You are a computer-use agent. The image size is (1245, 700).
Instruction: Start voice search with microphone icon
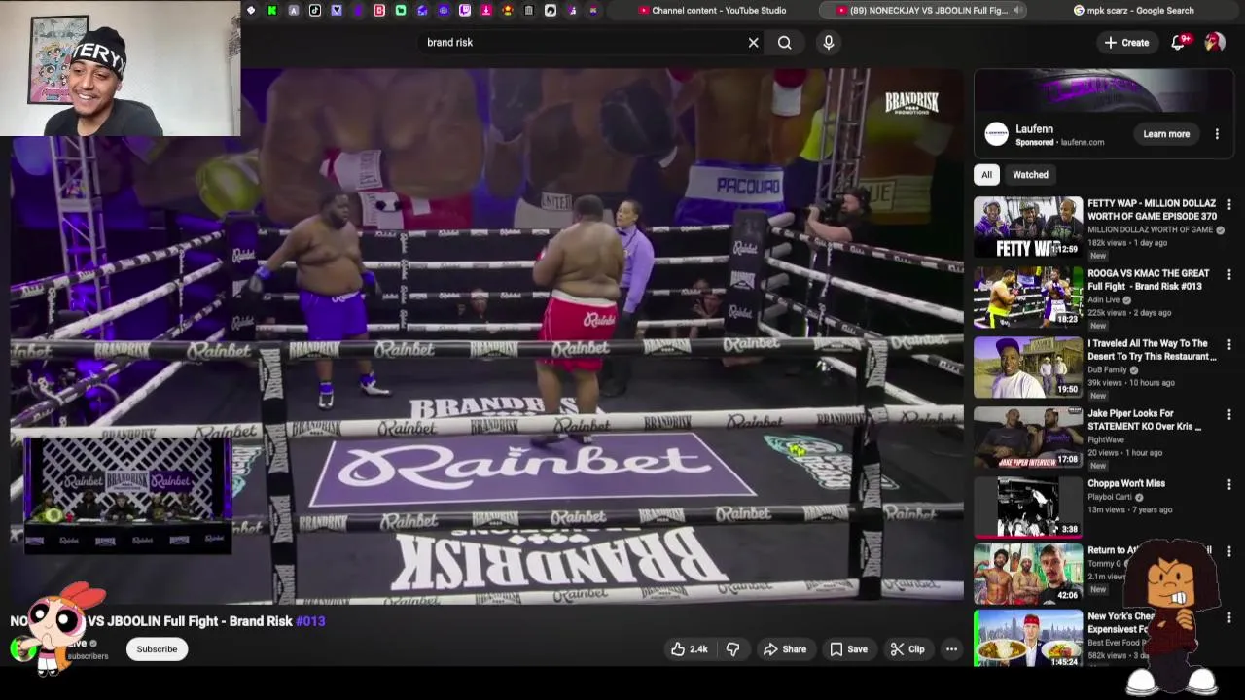[829, 43]
